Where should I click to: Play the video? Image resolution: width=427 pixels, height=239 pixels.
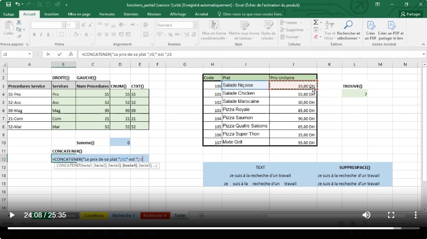tap(12, 215)
